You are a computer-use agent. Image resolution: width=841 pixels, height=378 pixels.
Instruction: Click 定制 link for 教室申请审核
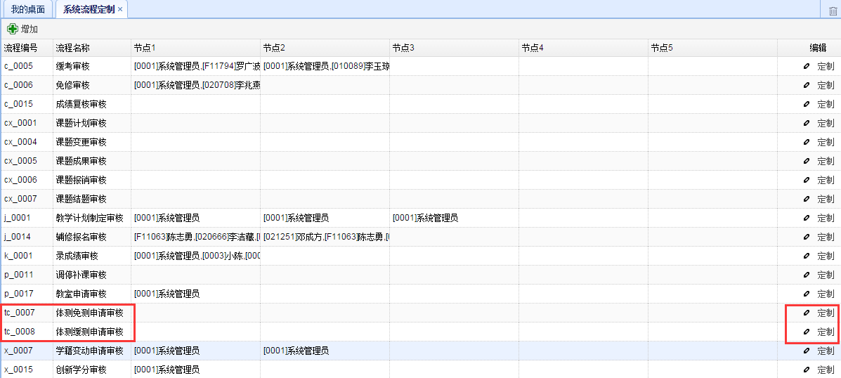click(826, 294)
